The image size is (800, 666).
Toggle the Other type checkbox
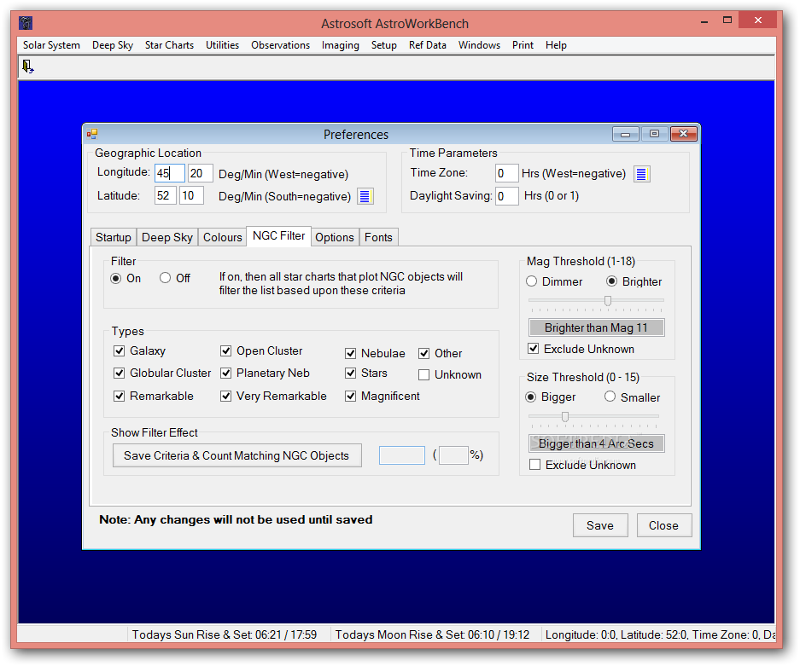pos(423,353)
